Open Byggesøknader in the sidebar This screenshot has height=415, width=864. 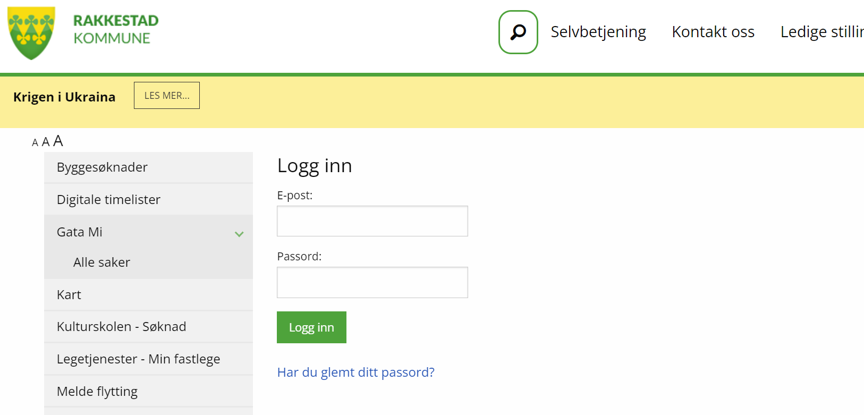pyautogui.click(x=102, y=167)
